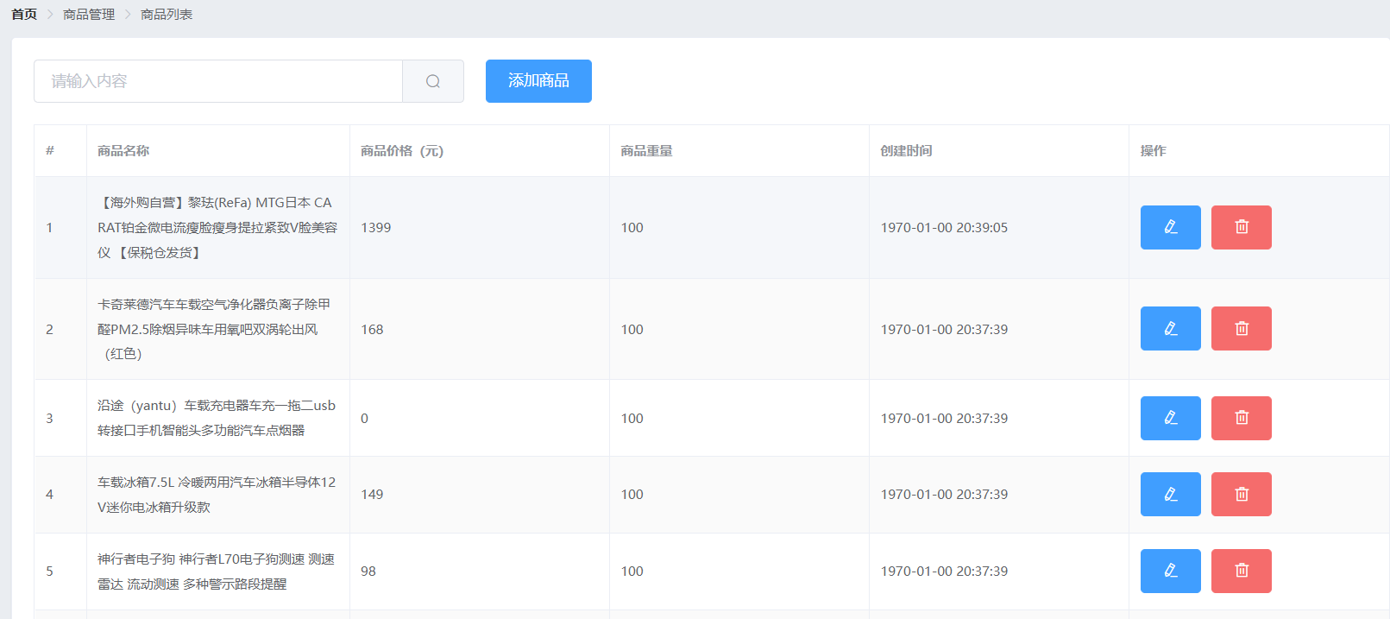This screenshot has width=1390, height=619.
Task: Edit the yantu car charger product in row 3
Action: pos(1170,418)
